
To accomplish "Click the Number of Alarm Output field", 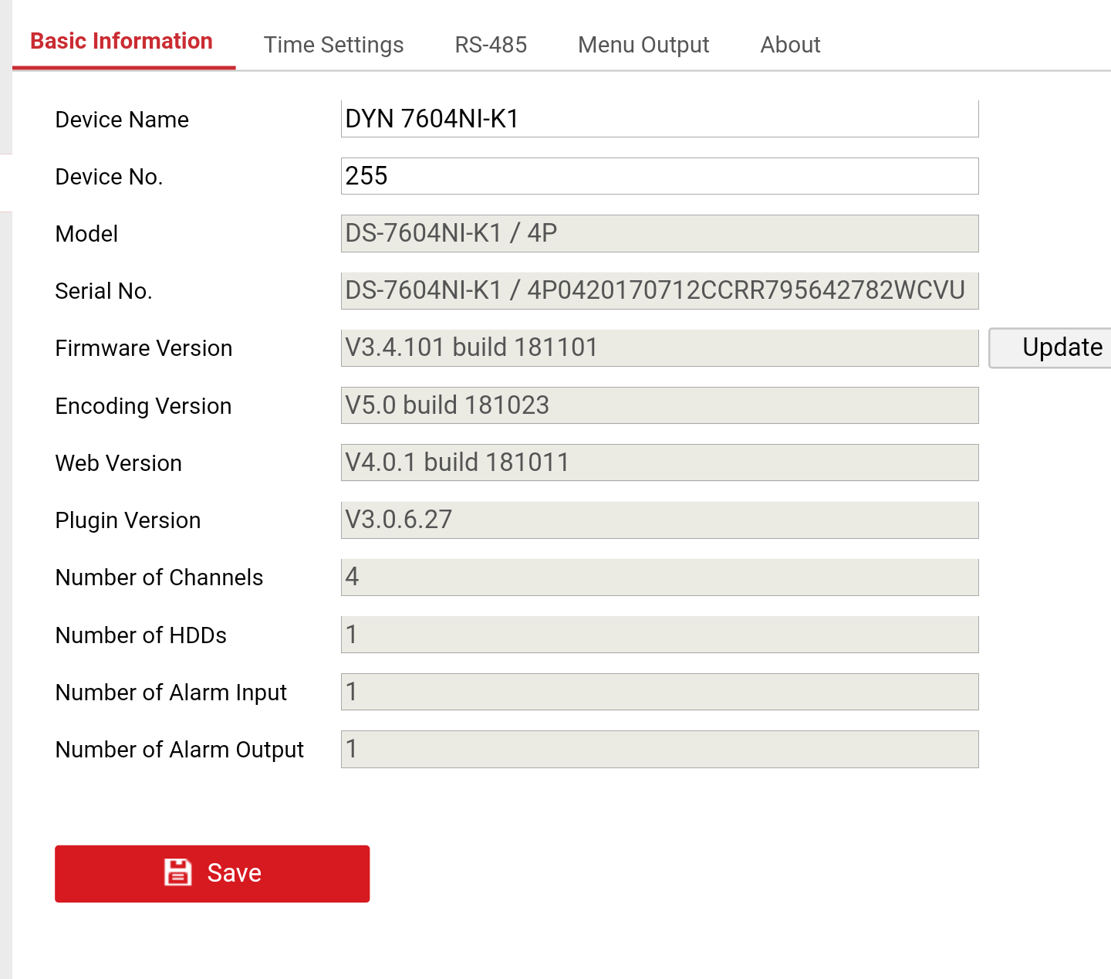I will (659, 749).
